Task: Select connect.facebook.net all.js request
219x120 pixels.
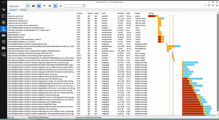Action: click(x=112, y=51)
